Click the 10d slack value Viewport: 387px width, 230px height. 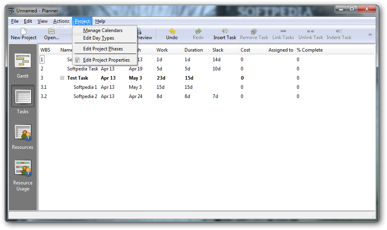(x=217, y=69)
